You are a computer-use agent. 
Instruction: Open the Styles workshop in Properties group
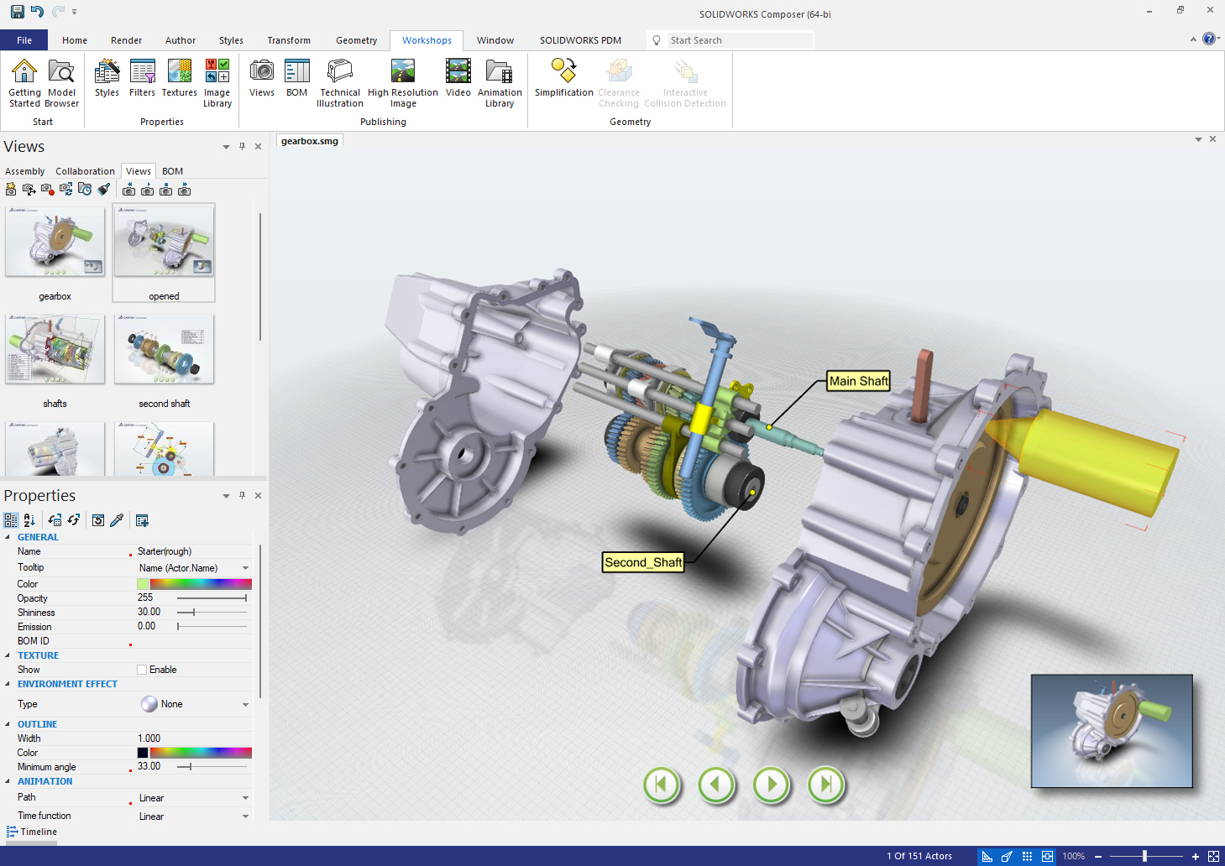coord(107,78)
